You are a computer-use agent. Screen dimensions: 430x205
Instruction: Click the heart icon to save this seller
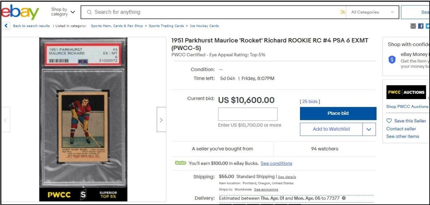coord(389,121)
